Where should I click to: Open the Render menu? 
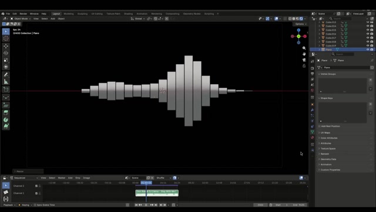(x=23, y=14)
